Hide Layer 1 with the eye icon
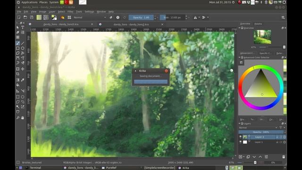 pos(240,142)
